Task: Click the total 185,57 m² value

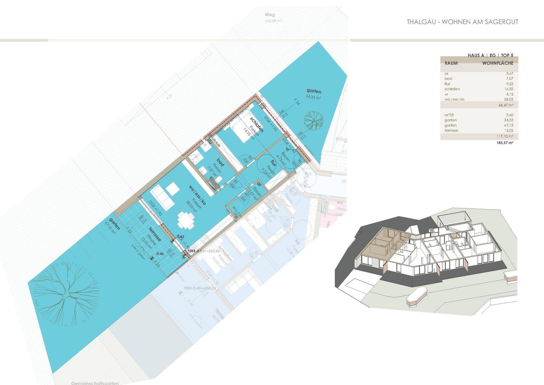Action: coord(505,143)
